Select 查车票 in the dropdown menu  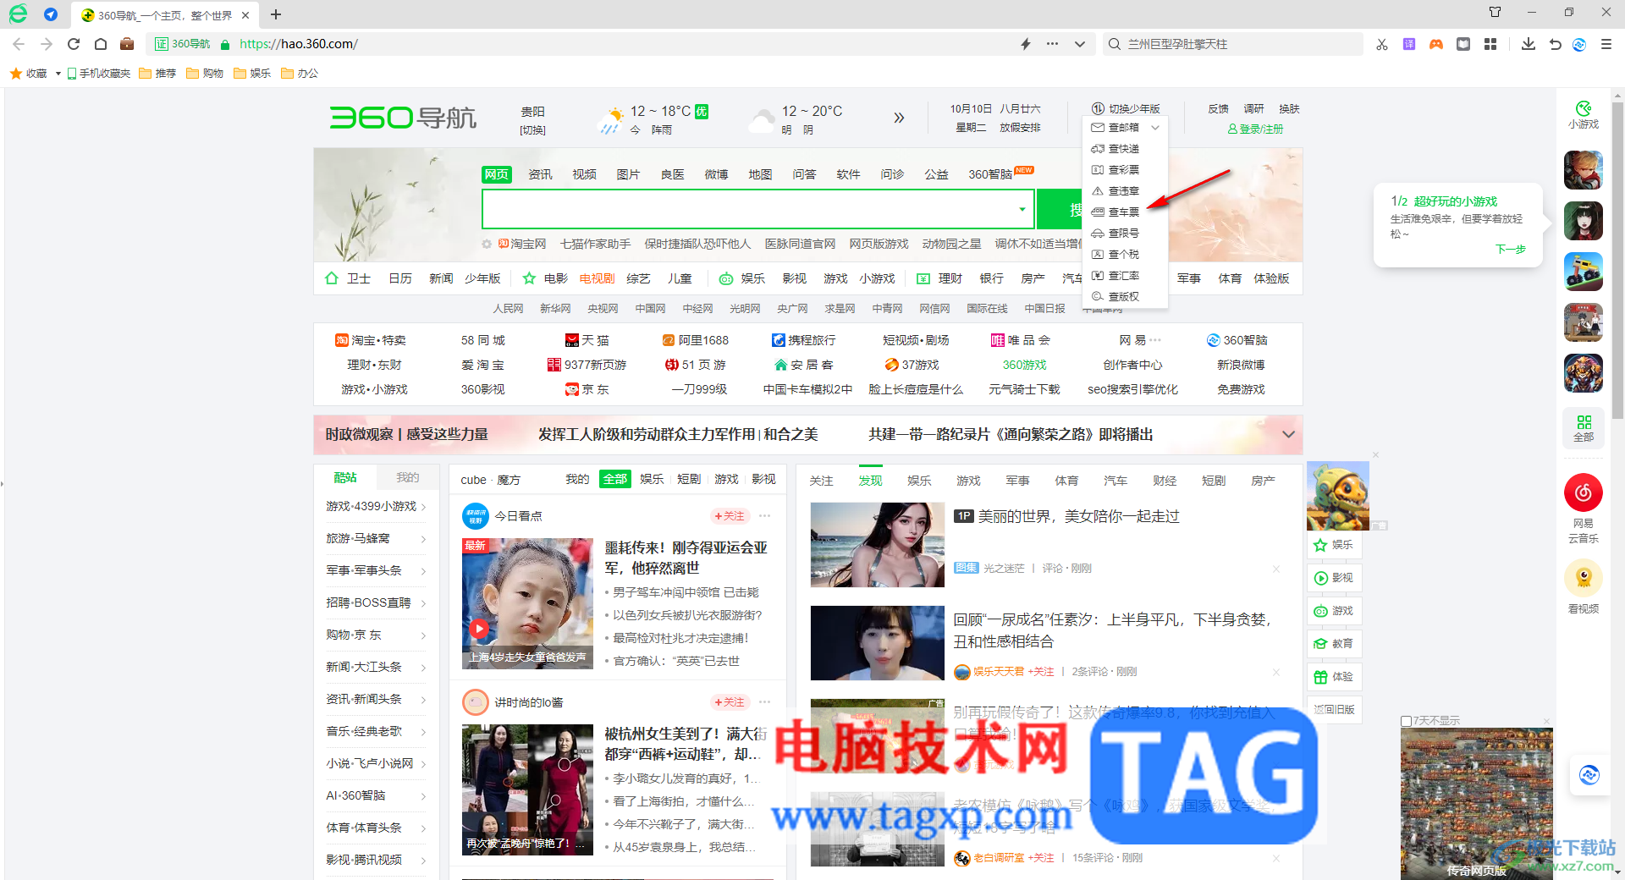1126,212
